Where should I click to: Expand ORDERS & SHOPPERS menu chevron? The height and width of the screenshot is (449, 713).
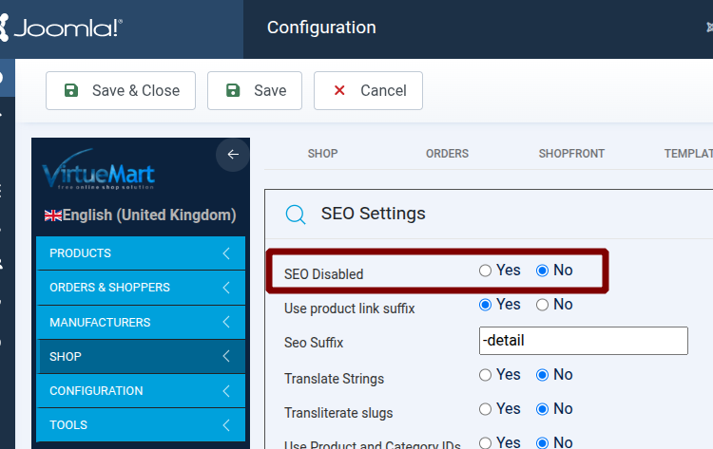(226, 288)
